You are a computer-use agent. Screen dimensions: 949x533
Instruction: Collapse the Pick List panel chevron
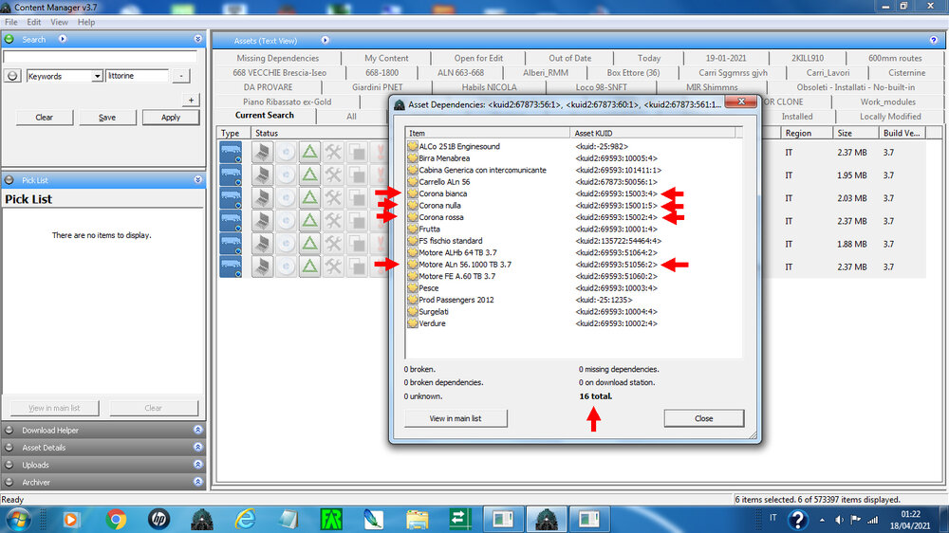(198, 180)
